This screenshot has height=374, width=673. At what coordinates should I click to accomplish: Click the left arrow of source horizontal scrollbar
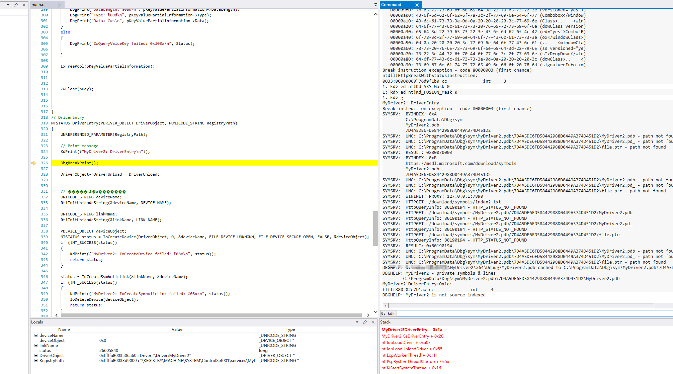(x=56, y=315)
